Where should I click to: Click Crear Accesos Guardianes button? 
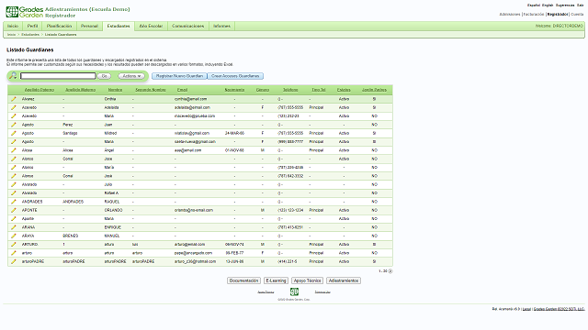(x=235, y=76)
